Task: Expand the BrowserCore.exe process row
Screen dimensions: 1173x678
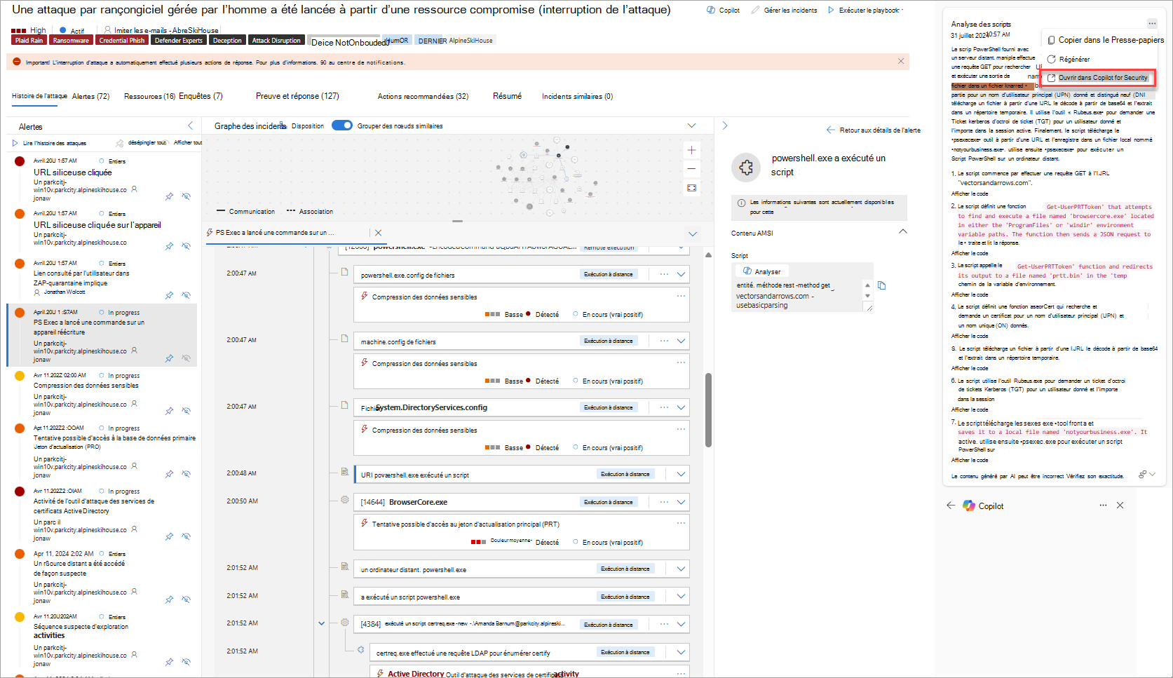Action: tap(681, 502)
